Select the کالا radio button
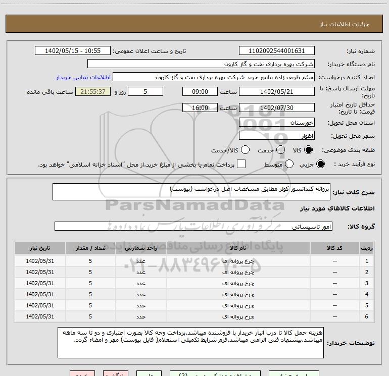 pos(308,150)
